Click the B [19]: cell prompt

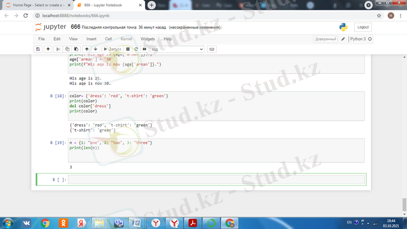[x=58, y=142]
